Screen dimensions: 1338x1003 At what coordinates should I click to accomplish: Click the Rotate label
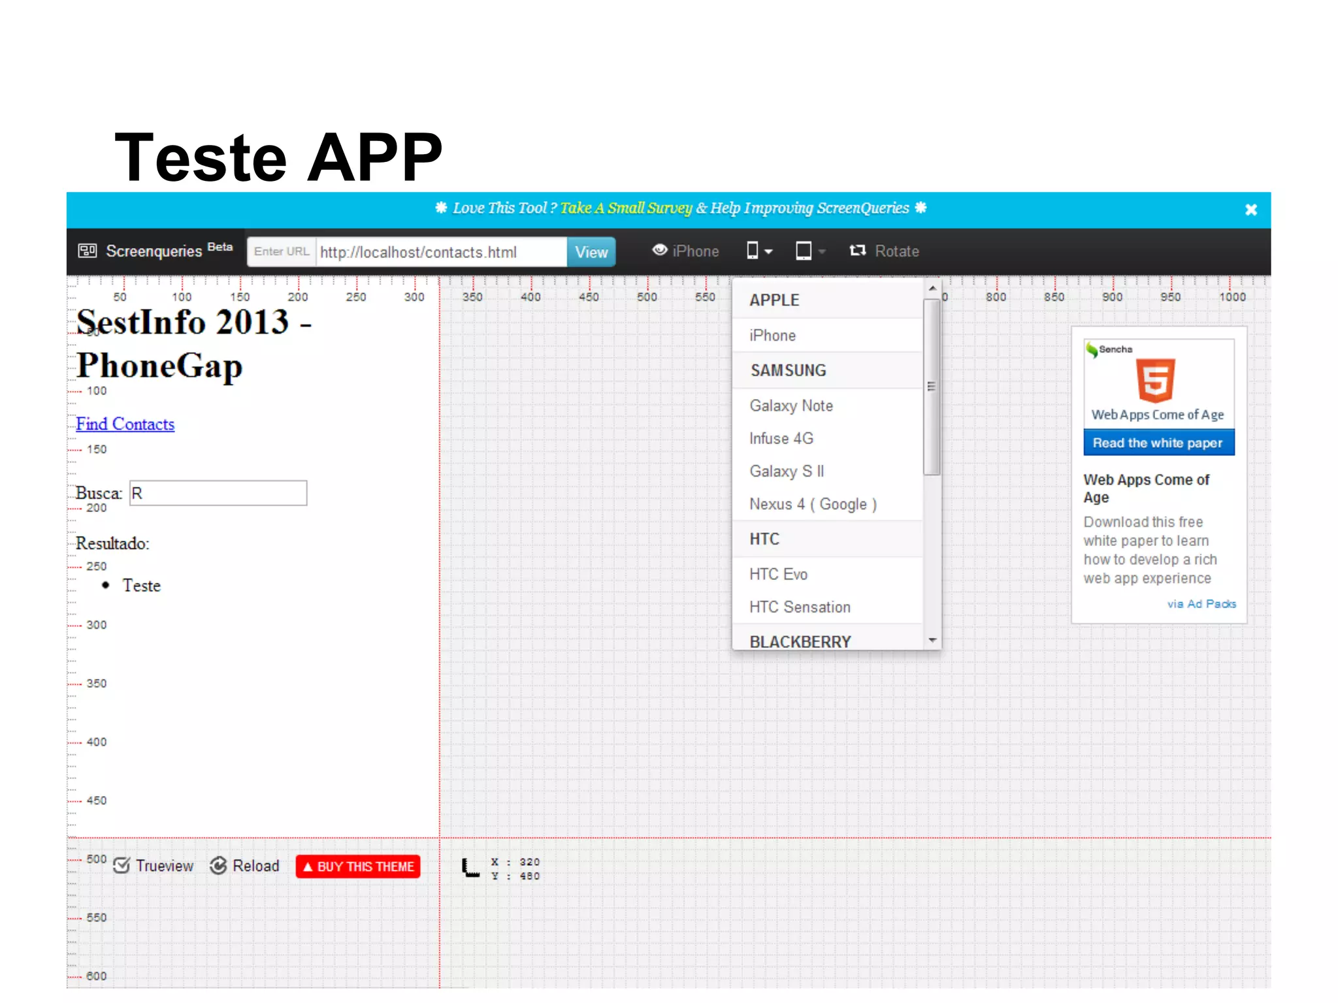tap(896, 251)
